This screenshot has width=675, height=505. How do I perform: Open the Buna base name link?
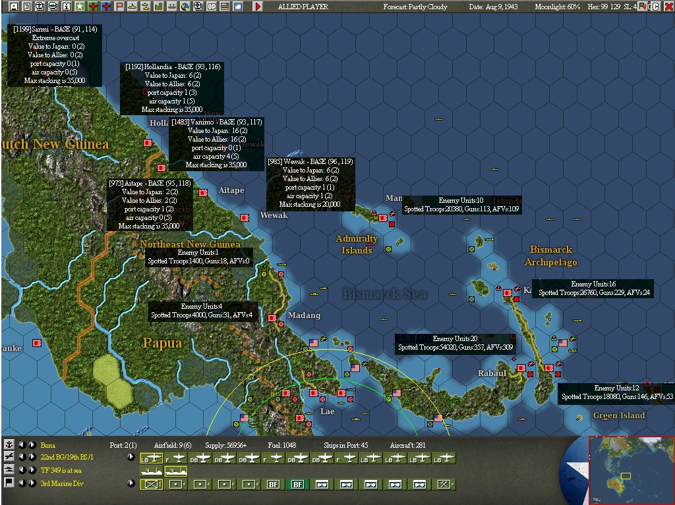click(x=47, y=445)
